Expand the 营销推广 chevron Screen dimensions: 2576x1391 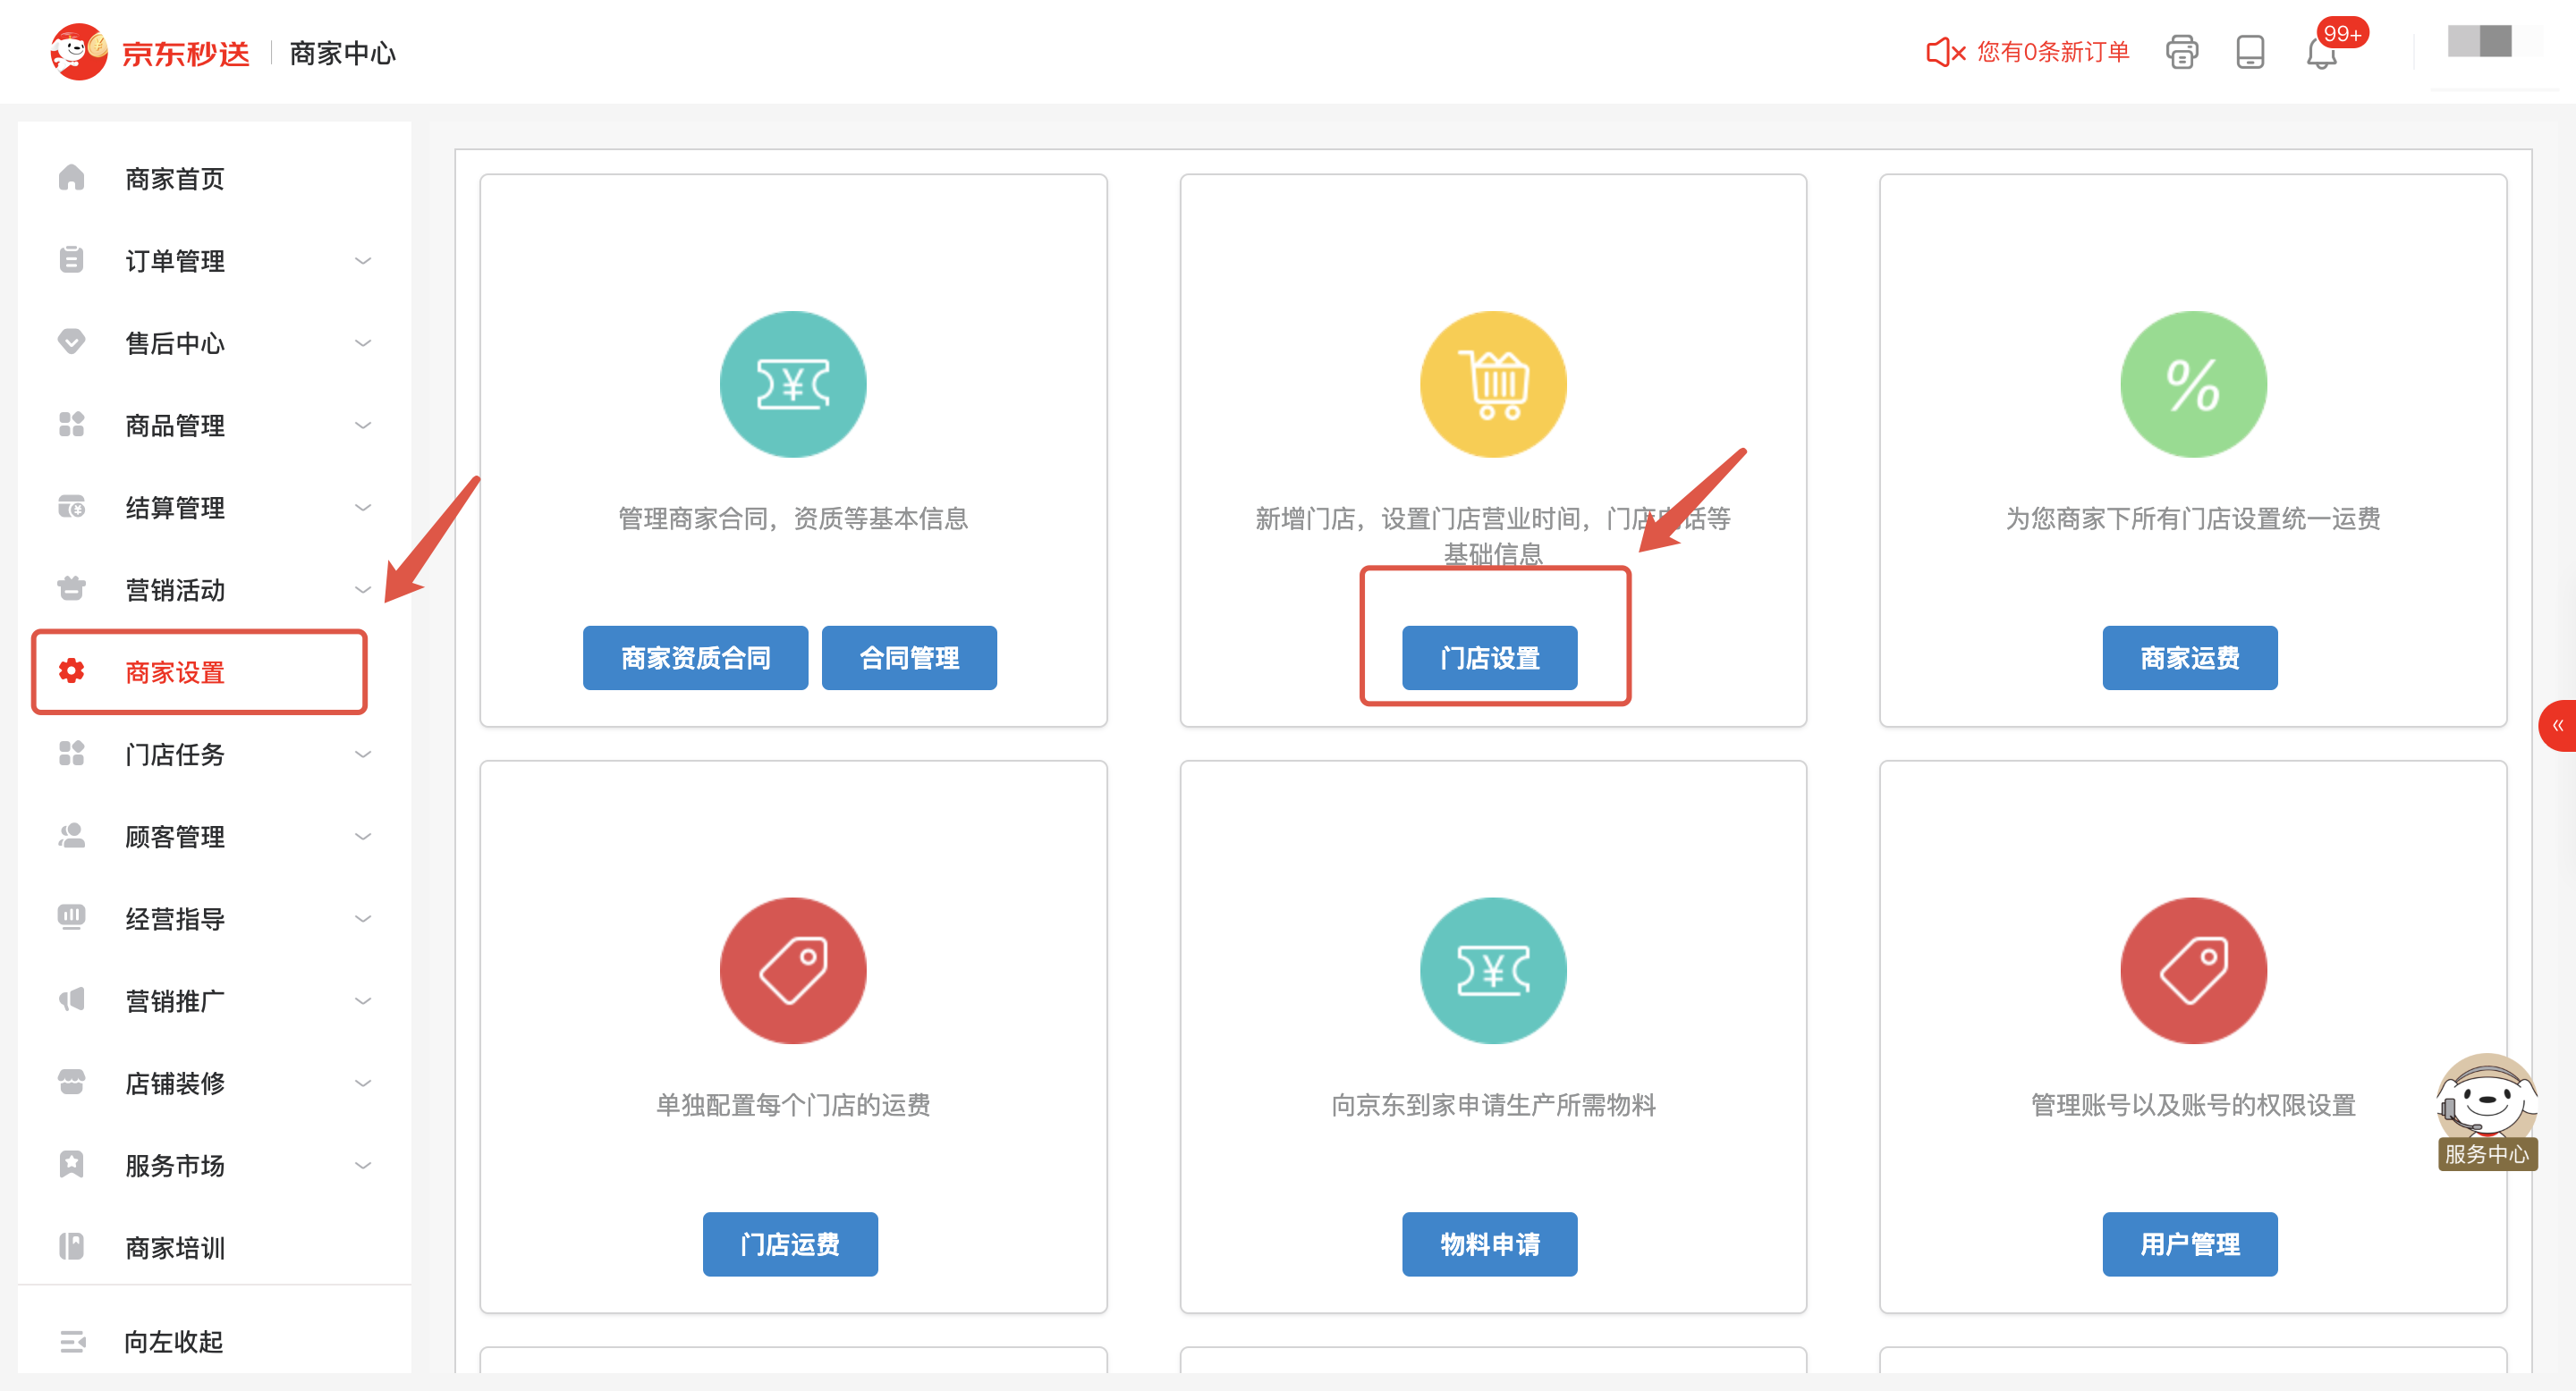(x=363, y=1000)
